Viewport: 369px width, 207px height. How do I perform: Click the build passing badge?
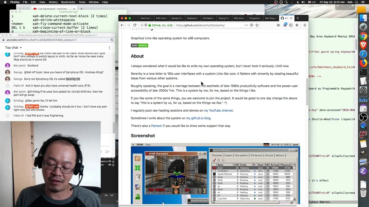click(140, 45)
